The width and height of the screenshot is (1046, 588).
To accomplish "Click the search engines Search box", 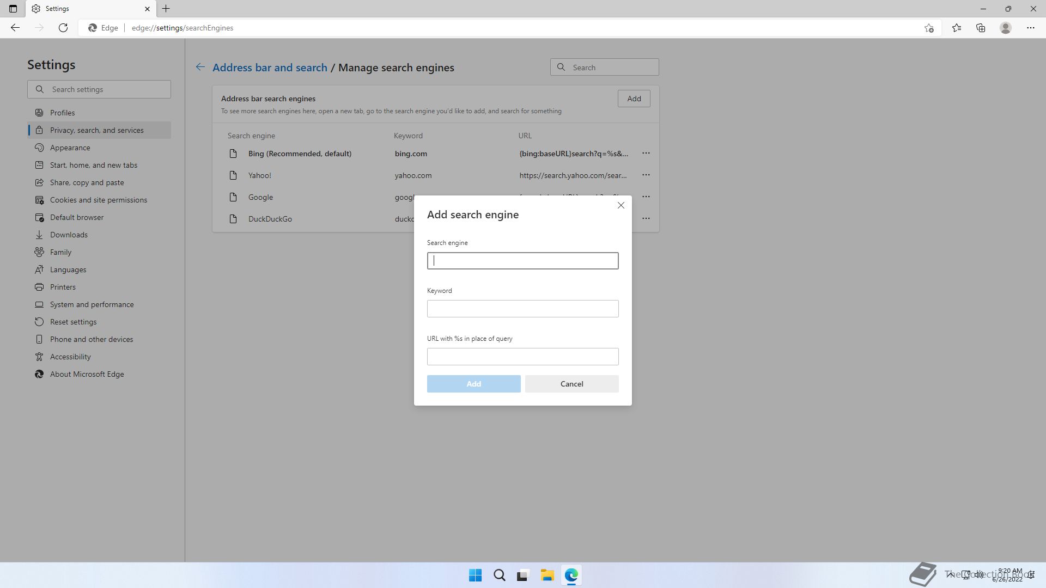I will coord(604,68).
